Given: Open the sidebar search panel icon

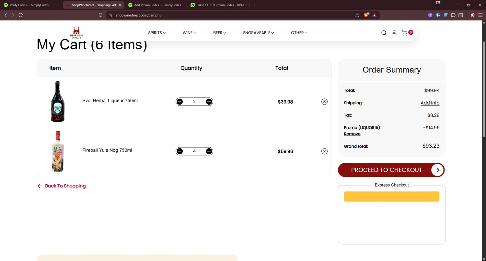Looking at the screenshot, I should tap(461, 15).
